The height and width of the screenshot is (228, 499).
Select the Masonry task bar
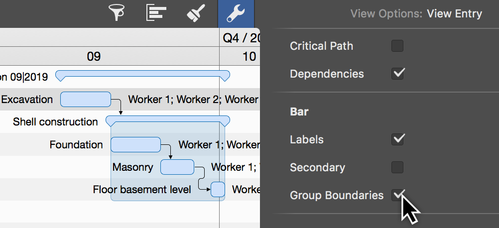pos(177,167)
